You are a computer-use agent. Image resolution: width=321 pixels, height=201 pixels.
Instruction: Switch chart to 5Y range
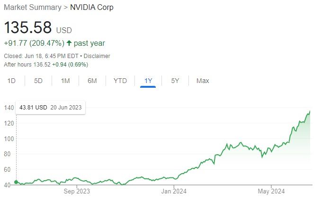tap(175, 81)
